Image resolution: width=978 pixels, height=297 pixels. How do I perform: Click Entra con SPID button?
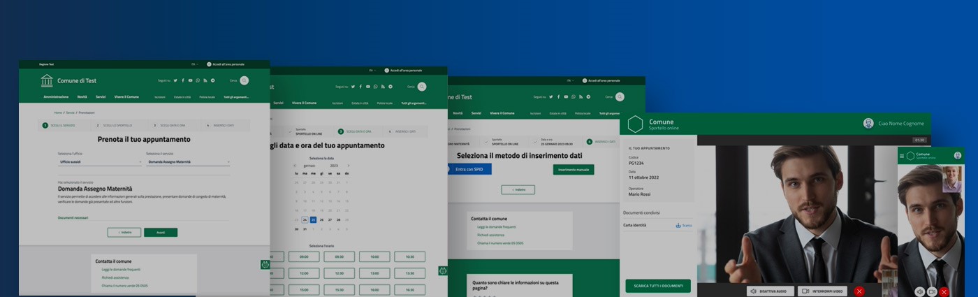pyautogui.click(x=469, y=169)
